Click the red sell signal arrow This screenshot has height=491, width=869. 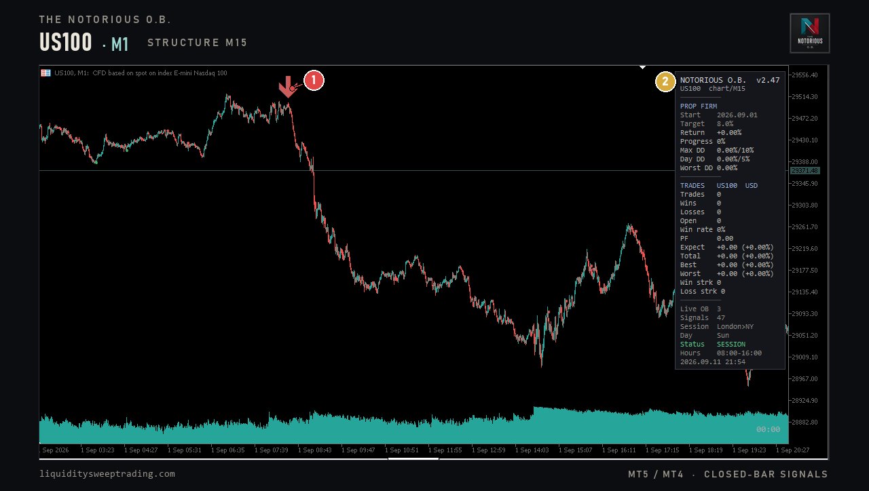(288, 87)
